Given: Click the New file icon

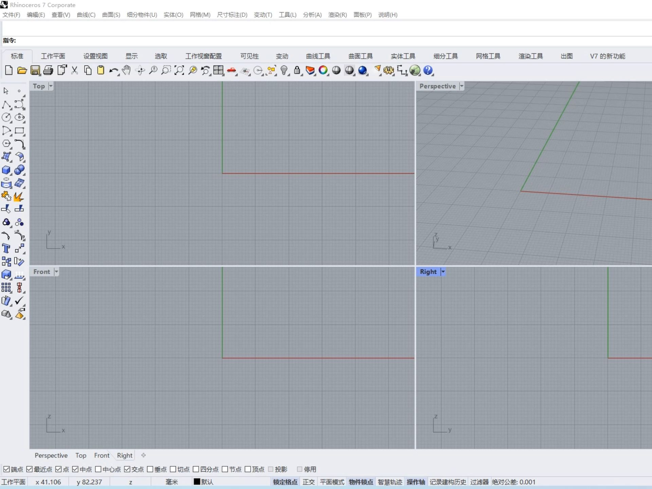Looking at the screenshot, I should tap(9, 70).
